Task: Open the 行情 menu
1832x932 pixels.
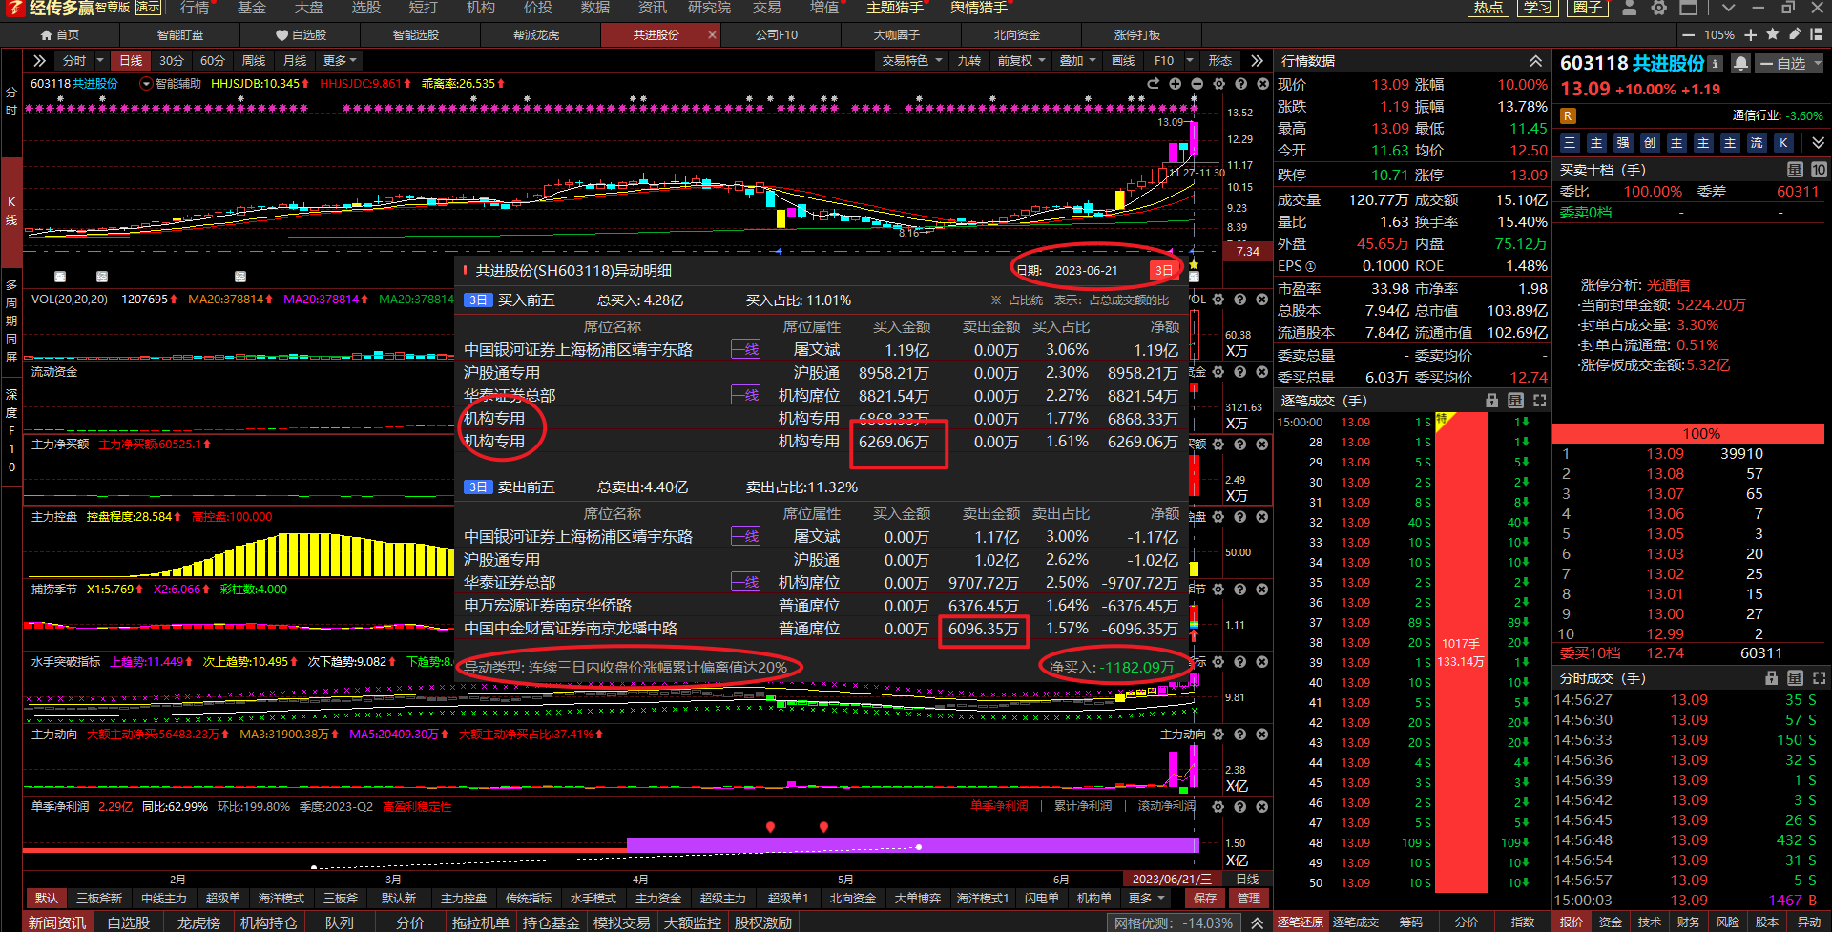Action: [x=195, y=8]
